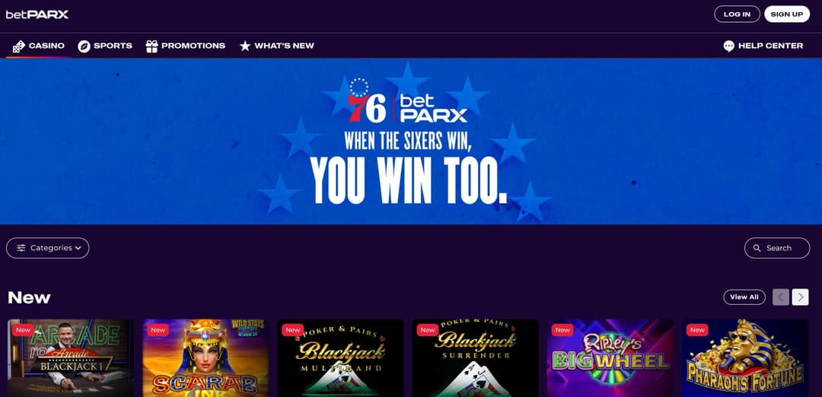Click the Casino dice icon
Image resolution: width=822 pixels, height=397 pixels.
click(19, 46)
